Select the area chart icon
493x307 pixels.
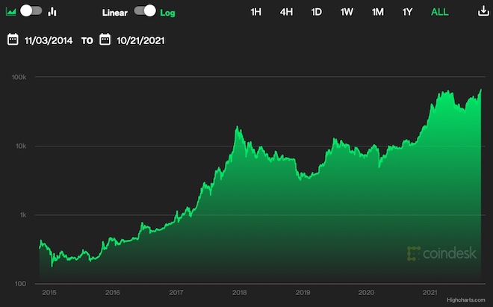pyautogui.click(x=11, y=12)
